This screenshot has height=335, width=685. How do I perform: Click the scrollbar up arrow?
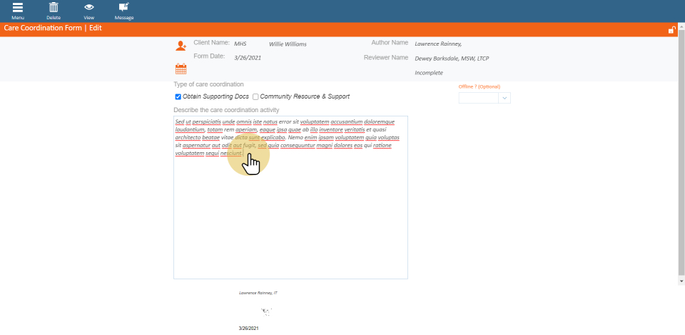681,25
